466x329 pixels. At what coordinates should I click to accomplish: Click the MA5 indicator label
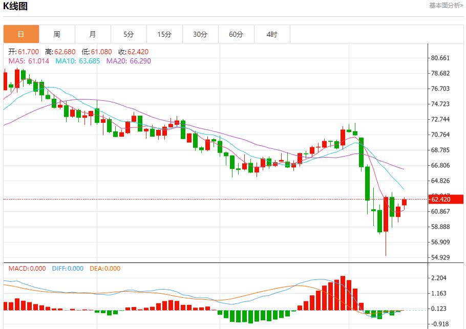click(x=29, y=61)
